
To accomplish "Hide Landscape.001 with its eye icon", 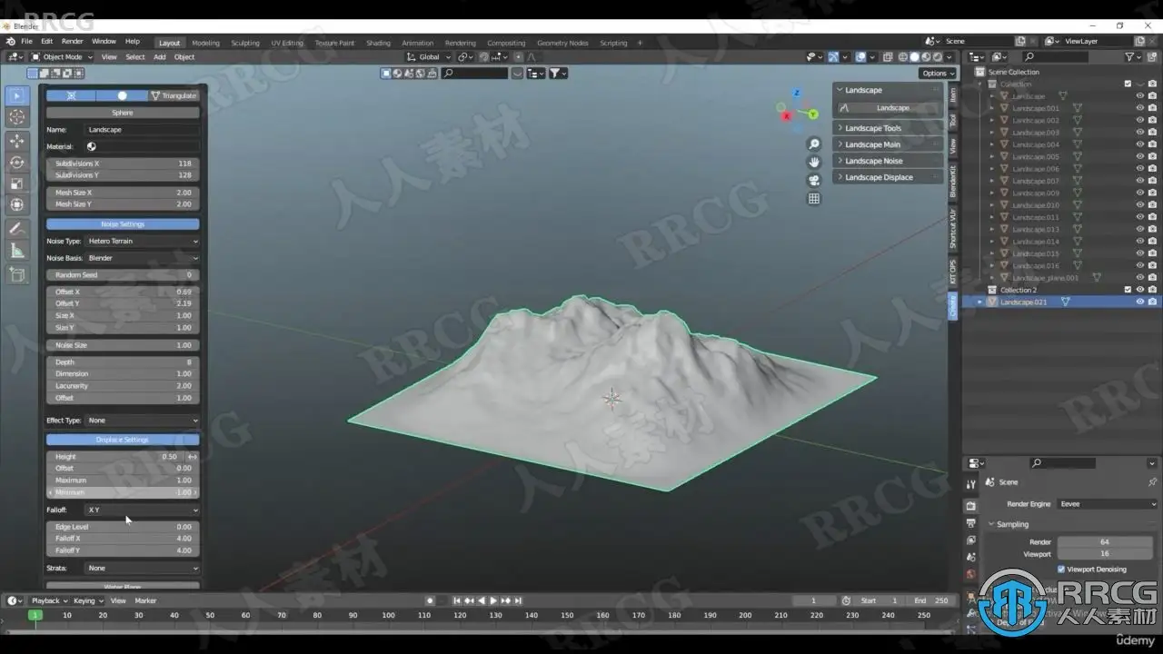I will 1140,108.
